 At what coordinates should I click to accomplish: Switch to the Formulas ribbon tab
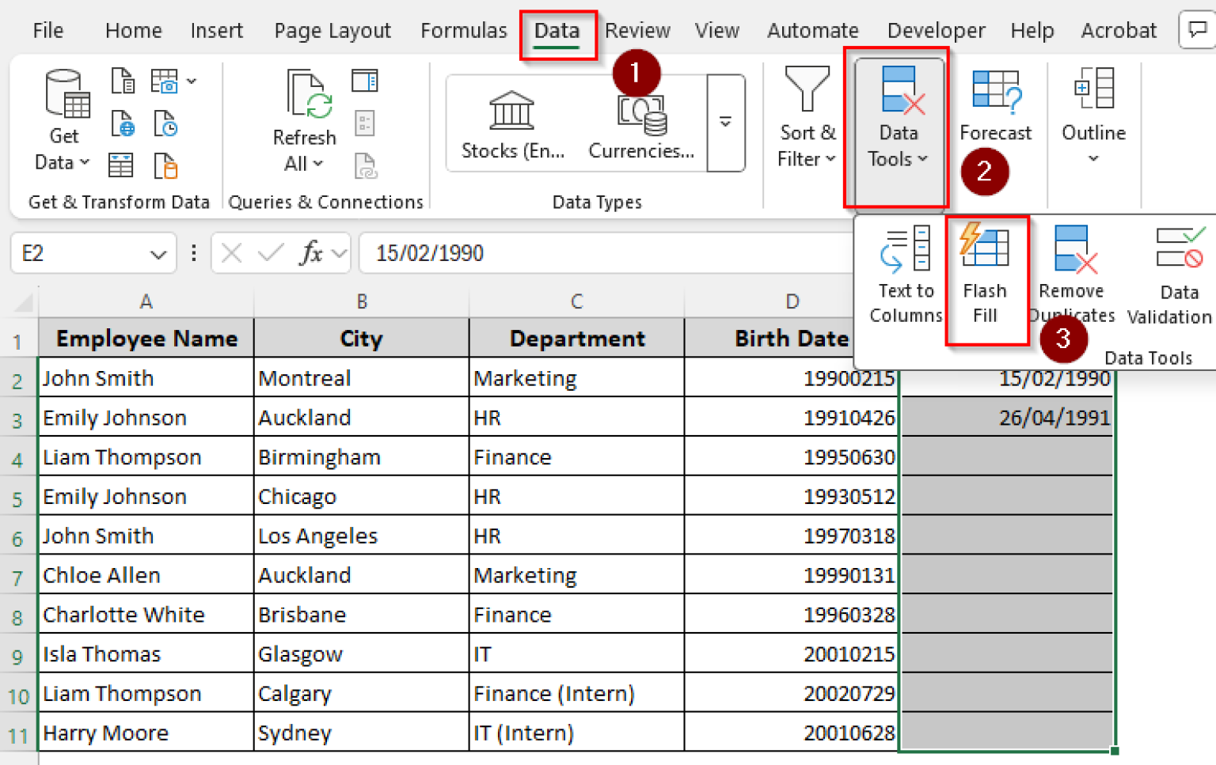pos(464,30)
